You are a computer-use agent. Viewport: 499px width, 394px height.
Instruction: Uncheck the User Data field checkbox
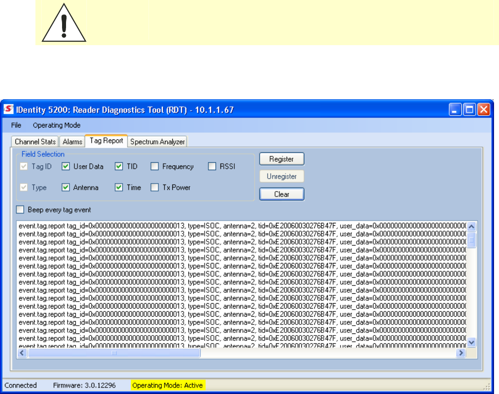66,166
